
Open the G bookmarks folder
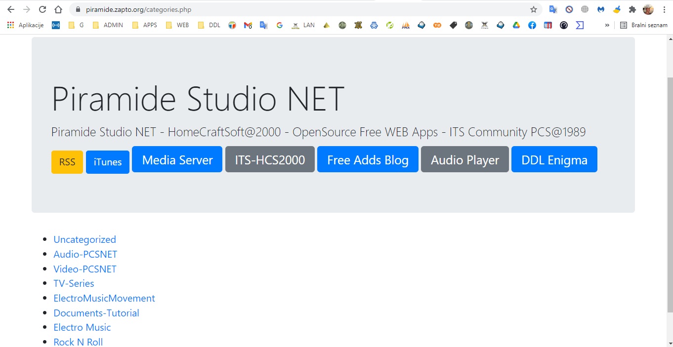click(x=76, y=25)
